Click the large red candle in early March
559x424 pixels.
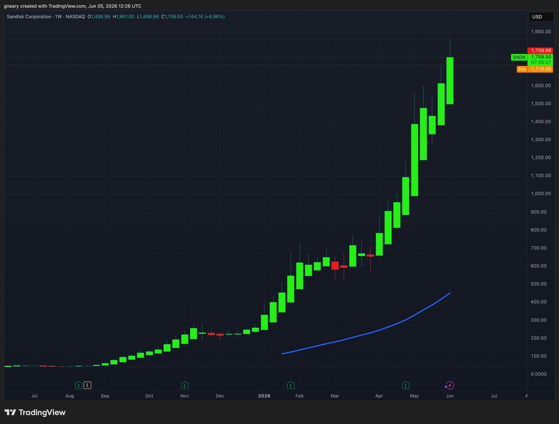pyautogui.click(x=334, y=266)
